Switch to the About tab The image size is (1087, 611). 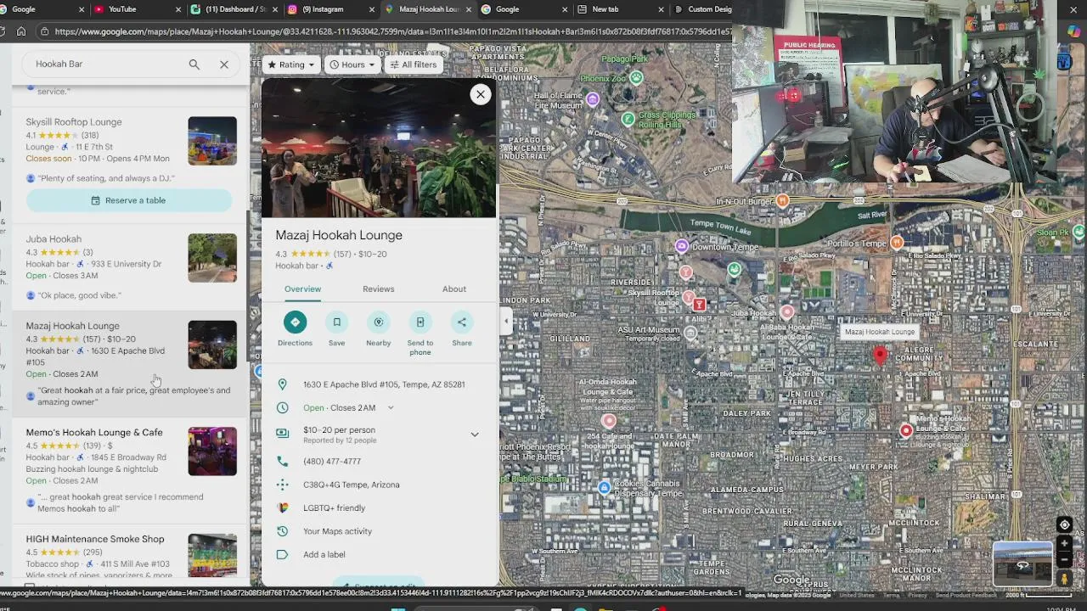[454, 289]
